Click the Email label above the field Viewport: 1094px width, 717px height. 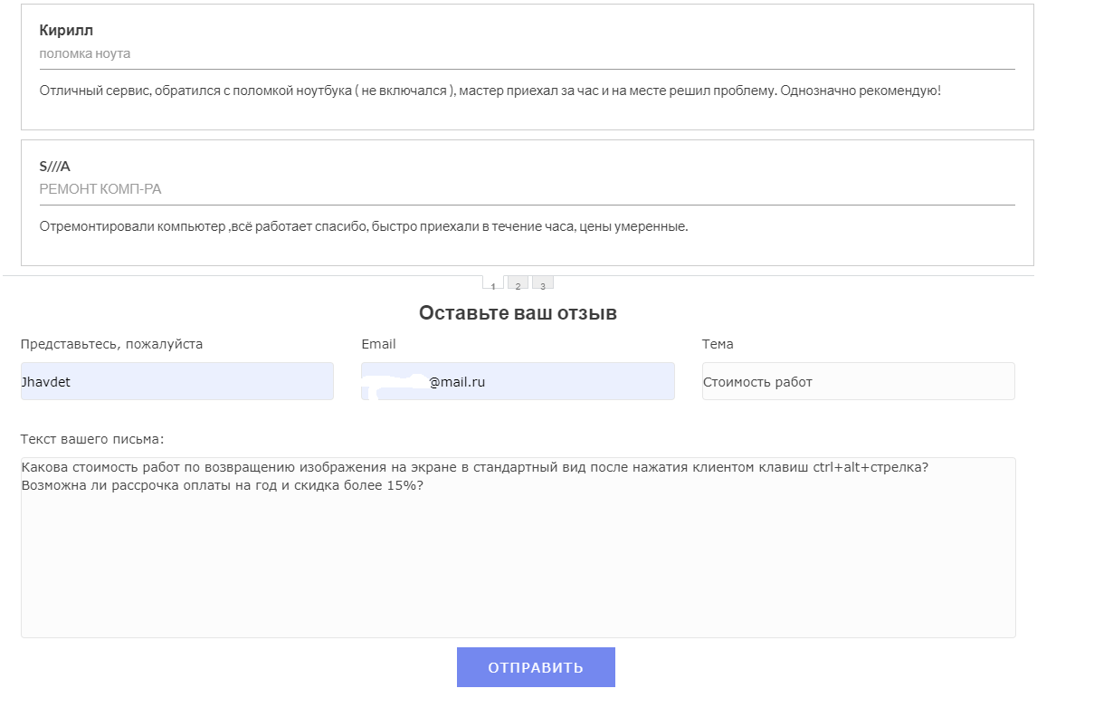(378, 344)
